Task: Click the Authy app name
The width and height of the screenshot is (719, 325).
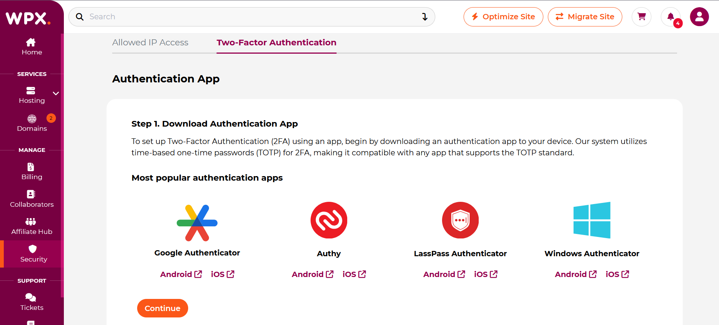Action: 329,254
